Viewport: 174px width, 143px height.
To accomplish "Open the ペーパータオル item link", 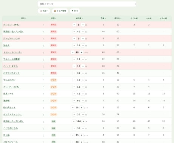I will coord(11,66).
